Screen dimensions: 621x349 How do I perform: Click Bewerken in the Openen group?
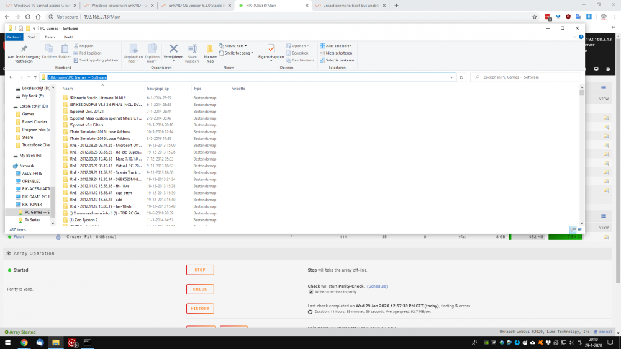pos(297,53)
